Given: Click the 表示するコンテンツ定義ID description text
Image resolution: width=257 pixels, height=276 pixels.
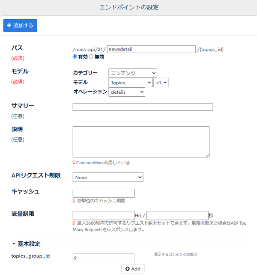Looking at the screenshot, I should [176, 254].
